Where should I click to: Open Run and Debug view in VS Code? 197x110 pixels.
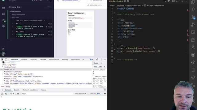coord(193,25)
